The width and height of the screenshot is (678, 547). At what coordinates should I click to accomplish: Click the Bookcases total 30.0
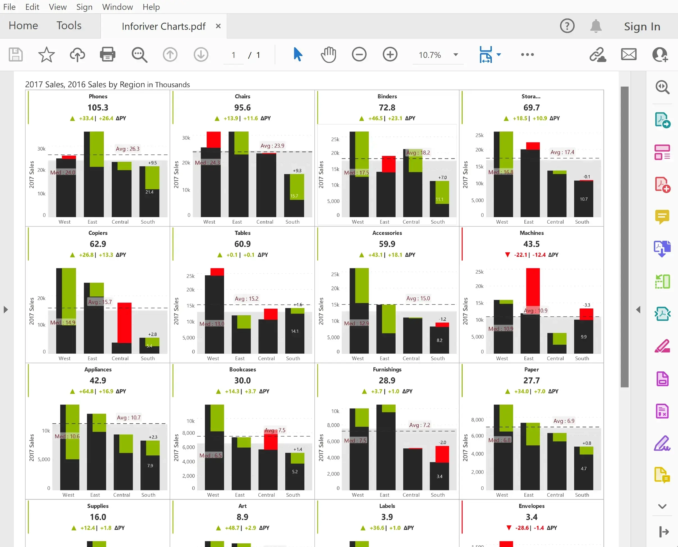pyautogui.click(x=243, y=380)
